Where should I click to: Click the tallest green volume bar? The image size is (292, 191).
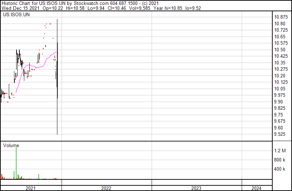pyautogui.click(x=16, y=162)
